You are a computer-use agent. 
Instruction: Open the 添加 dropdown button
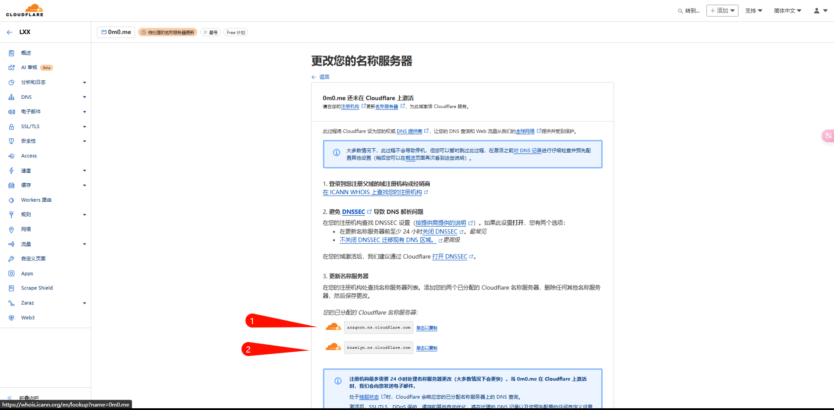pos(722,11)
